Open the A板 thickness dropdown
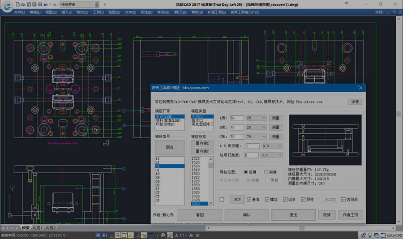The width and height of the screenshot is (403, 239). (263, 118)
